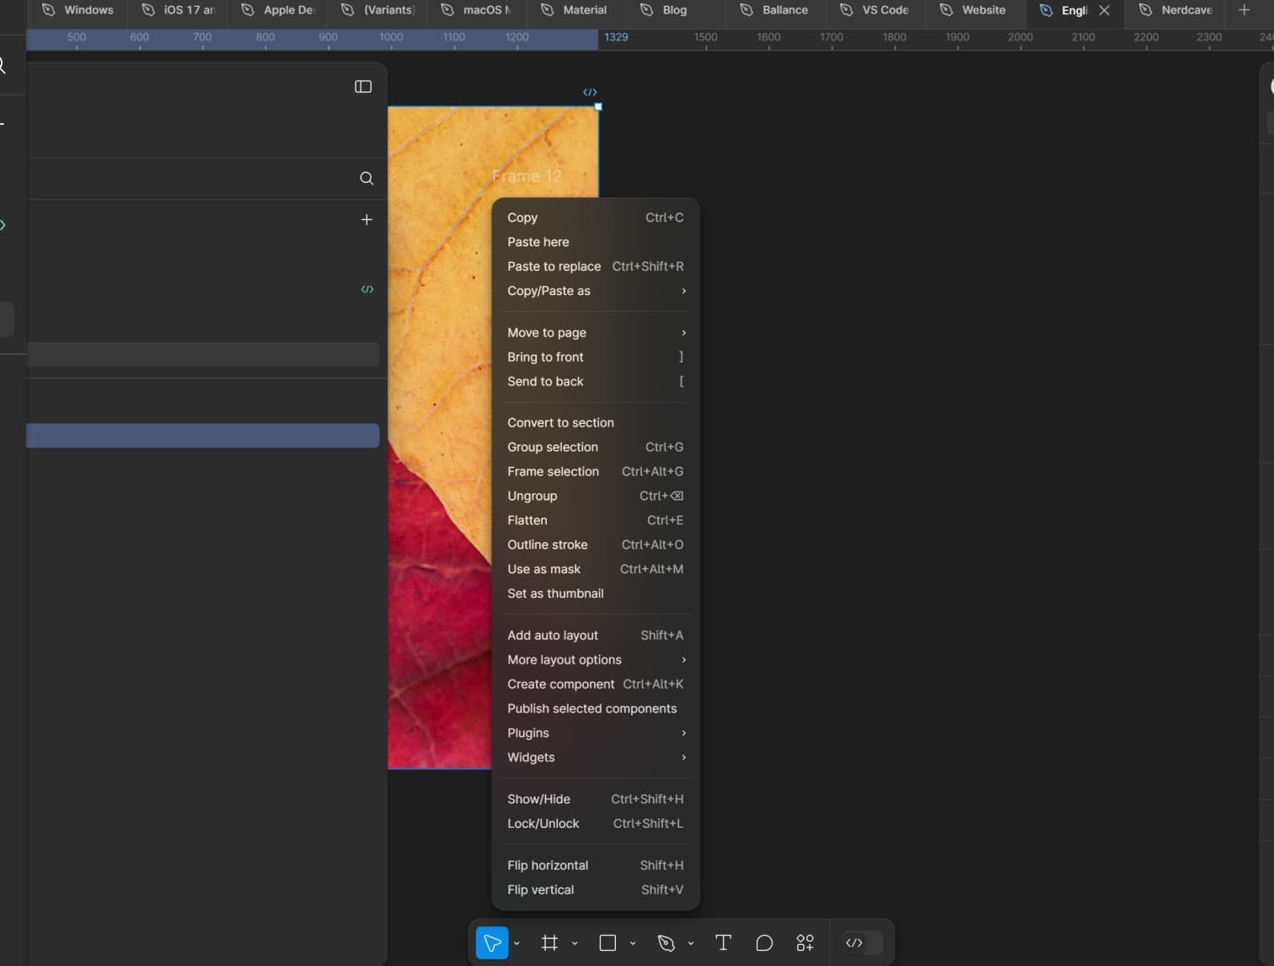Viewport: 1274px width, 966px height.
Task: Click the Frame 12 leaf image
Action: pos(439,437)
